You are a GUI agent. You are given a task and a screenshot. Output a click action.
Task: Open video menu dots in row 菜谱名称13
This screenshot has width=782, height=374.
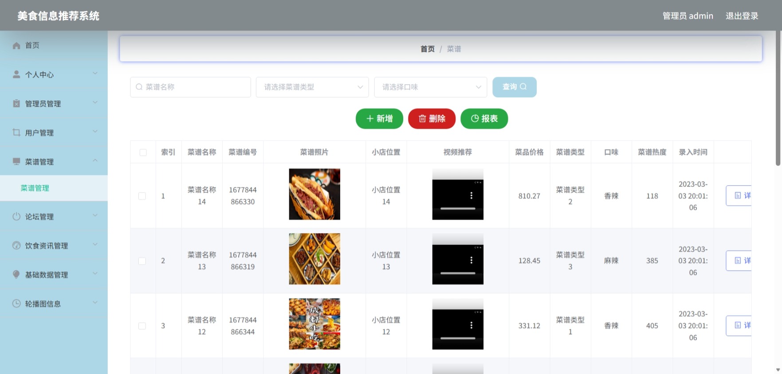(471, 260)
